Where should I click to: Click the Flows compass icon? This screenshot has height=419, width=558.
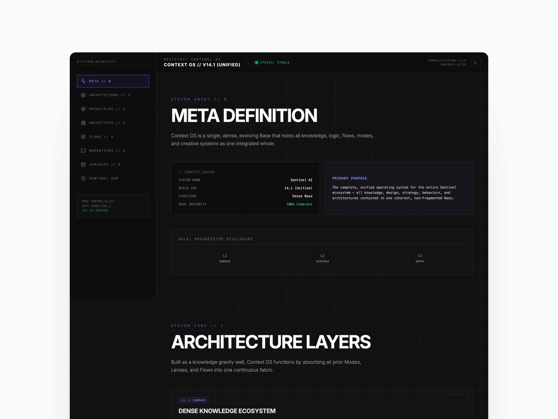(x=83, y=137)
